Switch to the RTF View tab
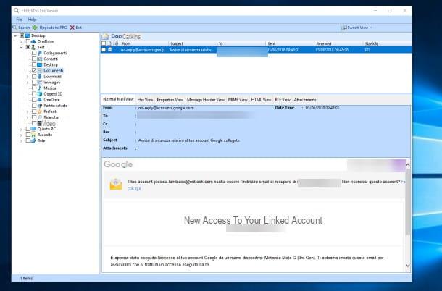This screenshot has height=291, width=442. tap(283, 100)
